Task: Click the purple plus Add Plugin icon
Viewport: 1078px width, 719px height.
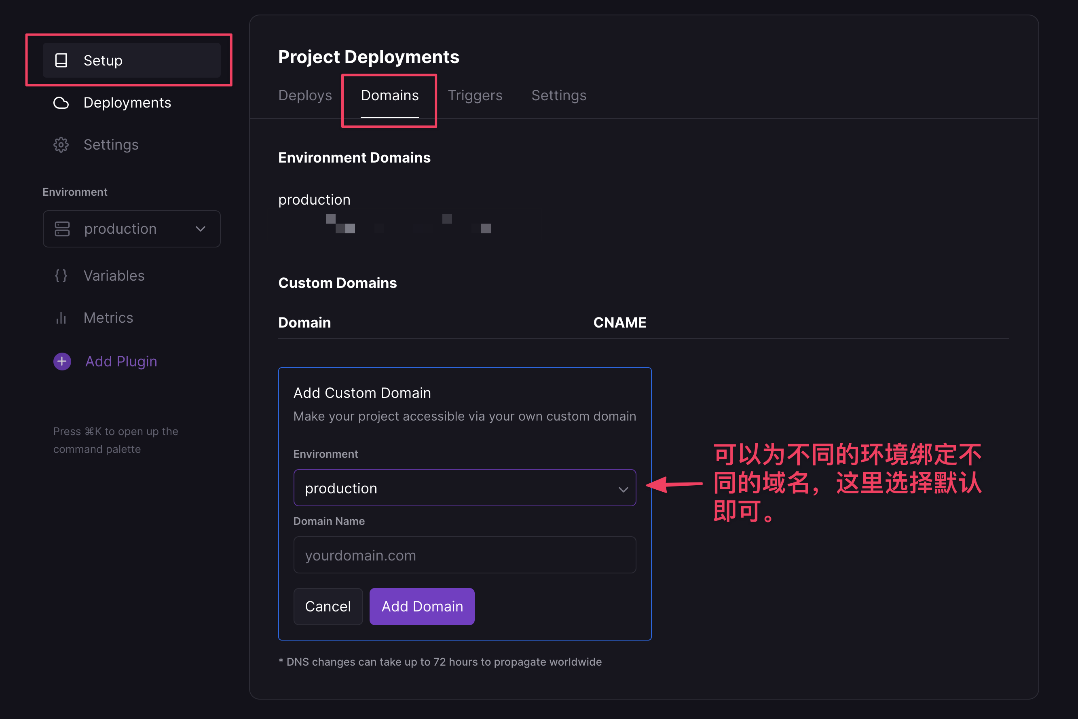Action: tap(62, 362)
